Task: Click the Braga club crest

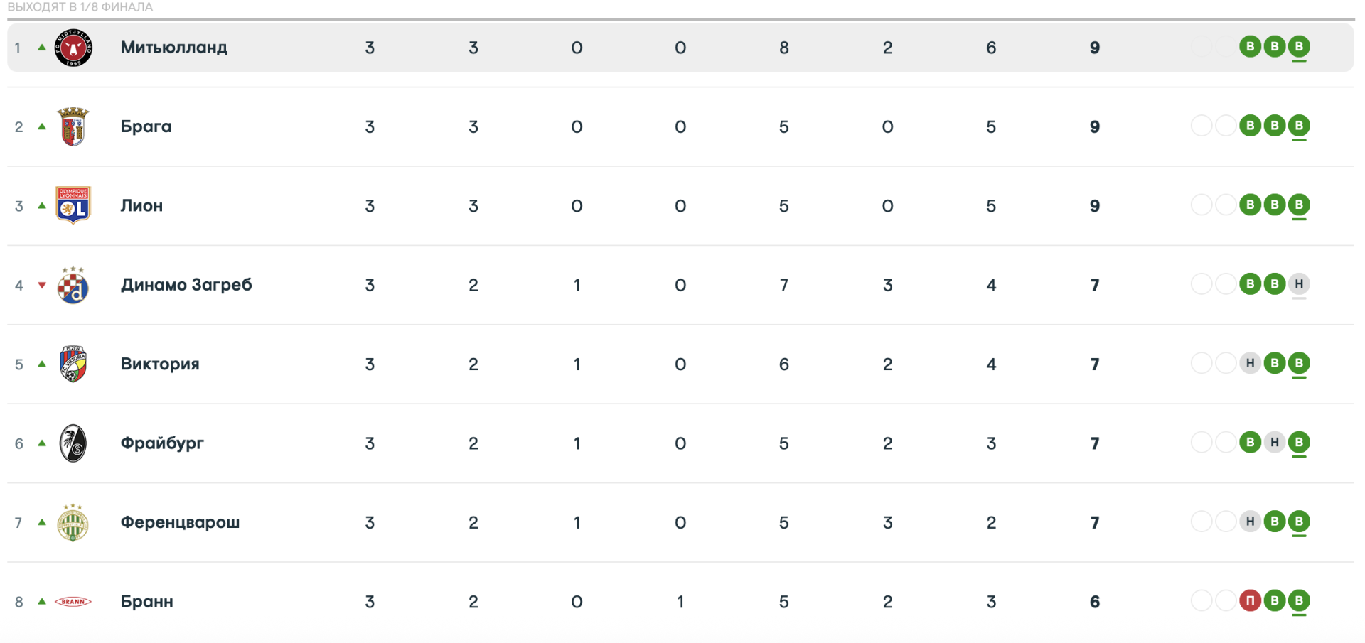Action: pos(73,126)
